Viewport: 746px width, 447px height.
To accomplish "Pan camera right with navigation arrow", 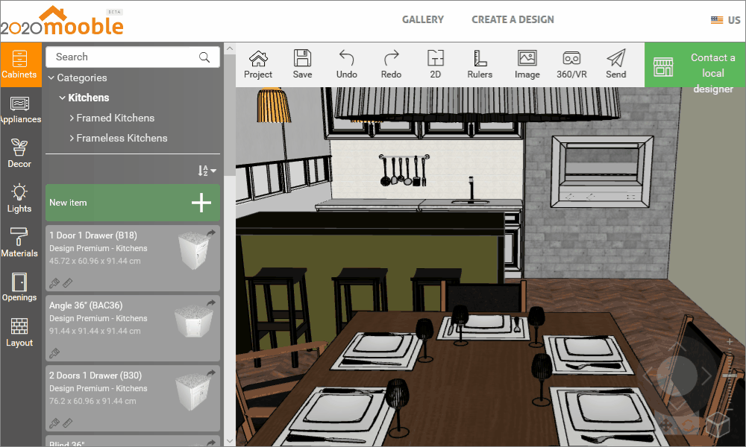I will 706,375.
